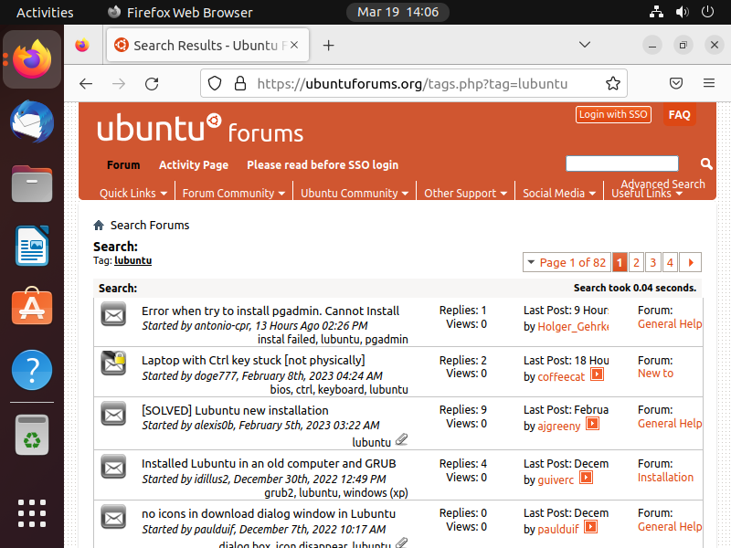The height and width of the screenshot is (548, 731).
Task: Open the shield tracking protection icon
Action: [215, 83]
